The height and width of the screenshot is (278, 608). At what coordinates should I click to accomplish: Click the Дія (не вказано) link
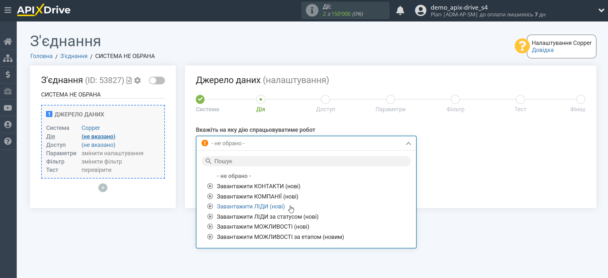click(x=98, y=137)
